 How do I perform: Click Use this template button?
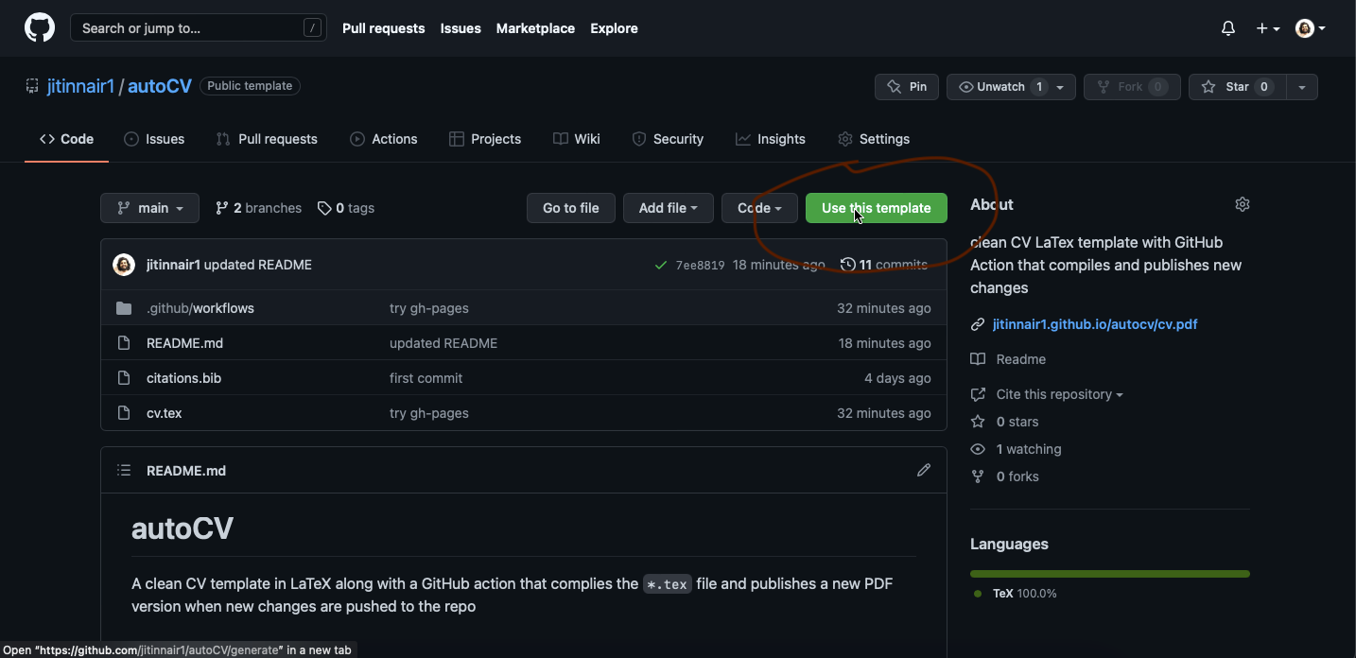click(877, 208)
